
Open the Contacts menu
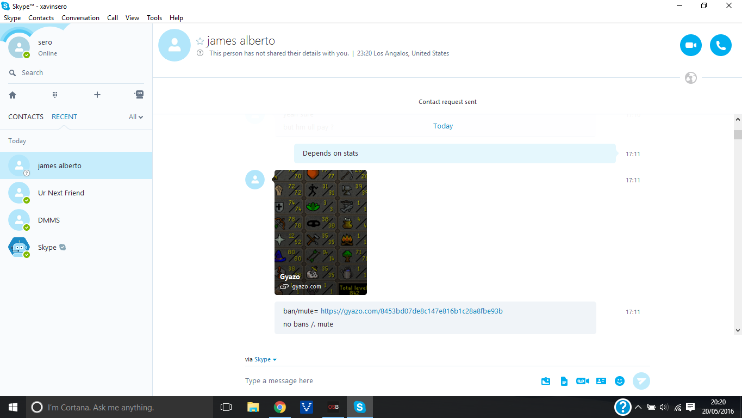pos(41,18)
